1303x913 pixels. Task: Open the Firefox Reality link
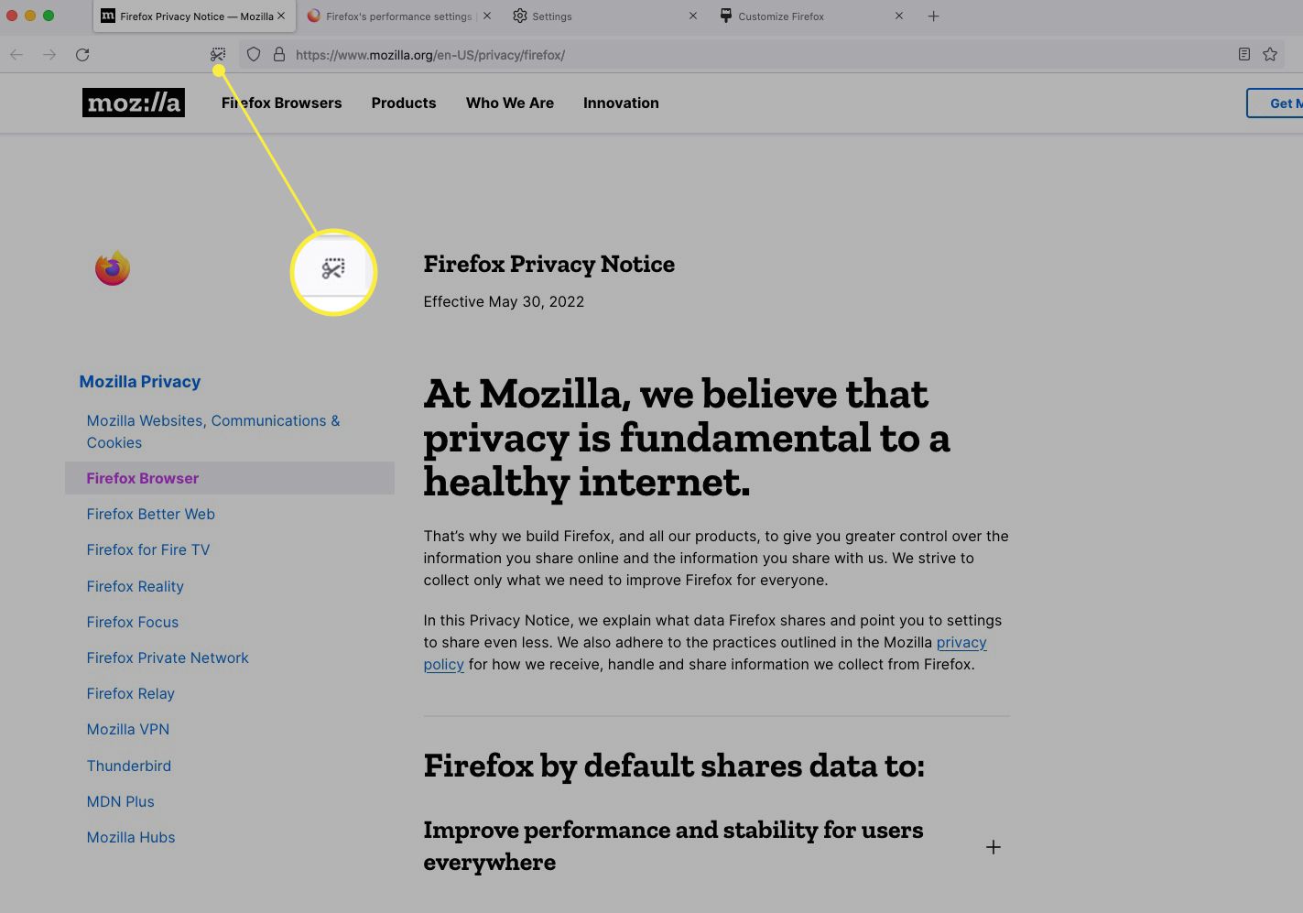click(x=136, y=586)
